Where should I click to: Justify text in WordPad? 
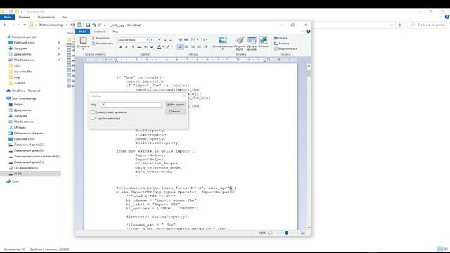[199, 47]
